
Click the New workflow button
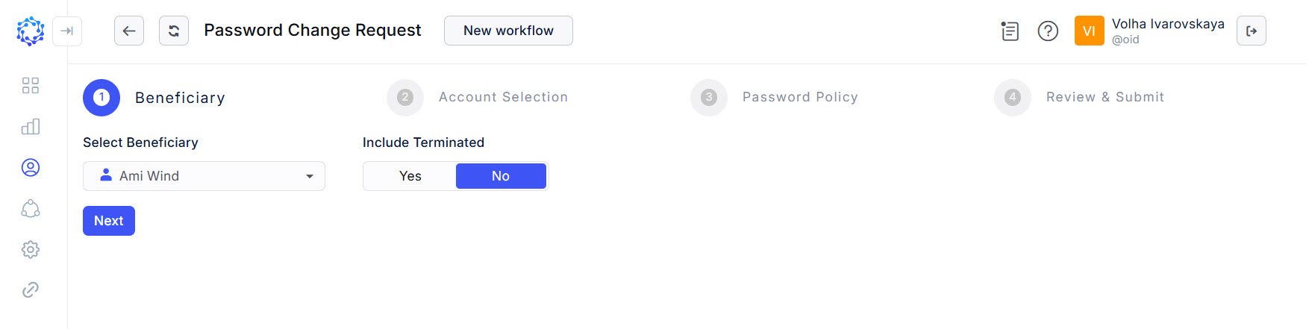click(508, 31)
